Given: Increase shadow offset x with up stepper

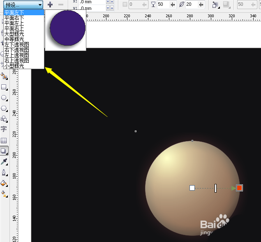Looking at the screenshot, I should 112,2.
